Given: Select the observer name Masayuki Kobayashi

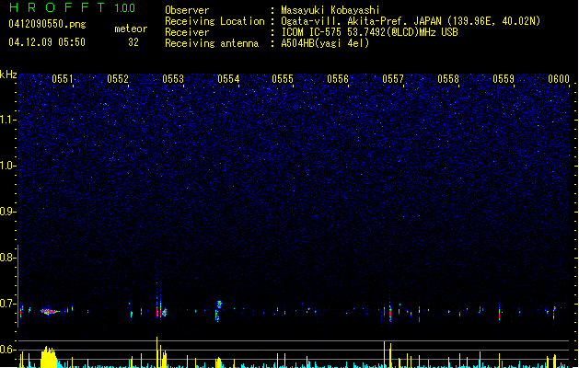Looking at the screenshot, I should [x=330, y=10].
